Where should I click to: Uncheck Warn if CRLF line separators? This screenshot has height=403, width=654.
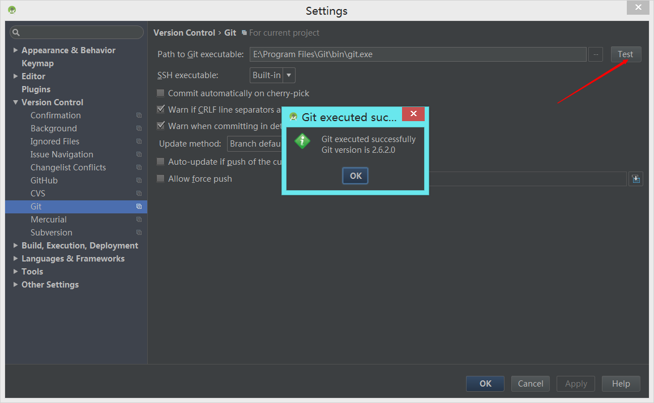click(x=161, y=109)
